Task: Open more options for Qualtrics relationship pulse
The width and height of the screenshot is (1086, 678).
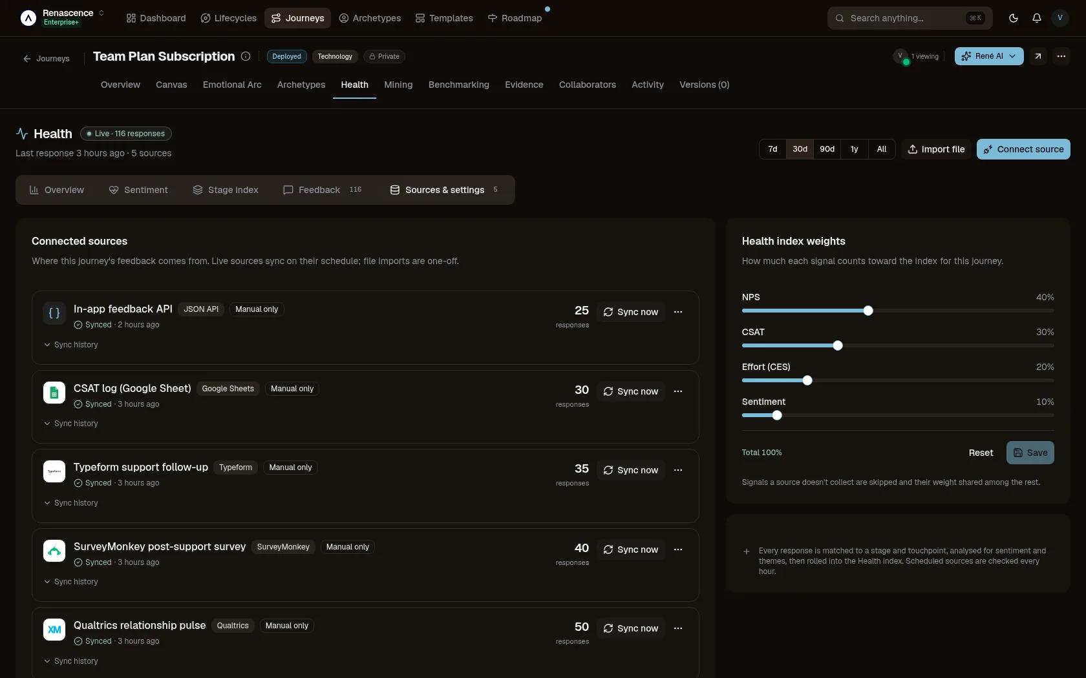Action: click(x=677, y=628)
